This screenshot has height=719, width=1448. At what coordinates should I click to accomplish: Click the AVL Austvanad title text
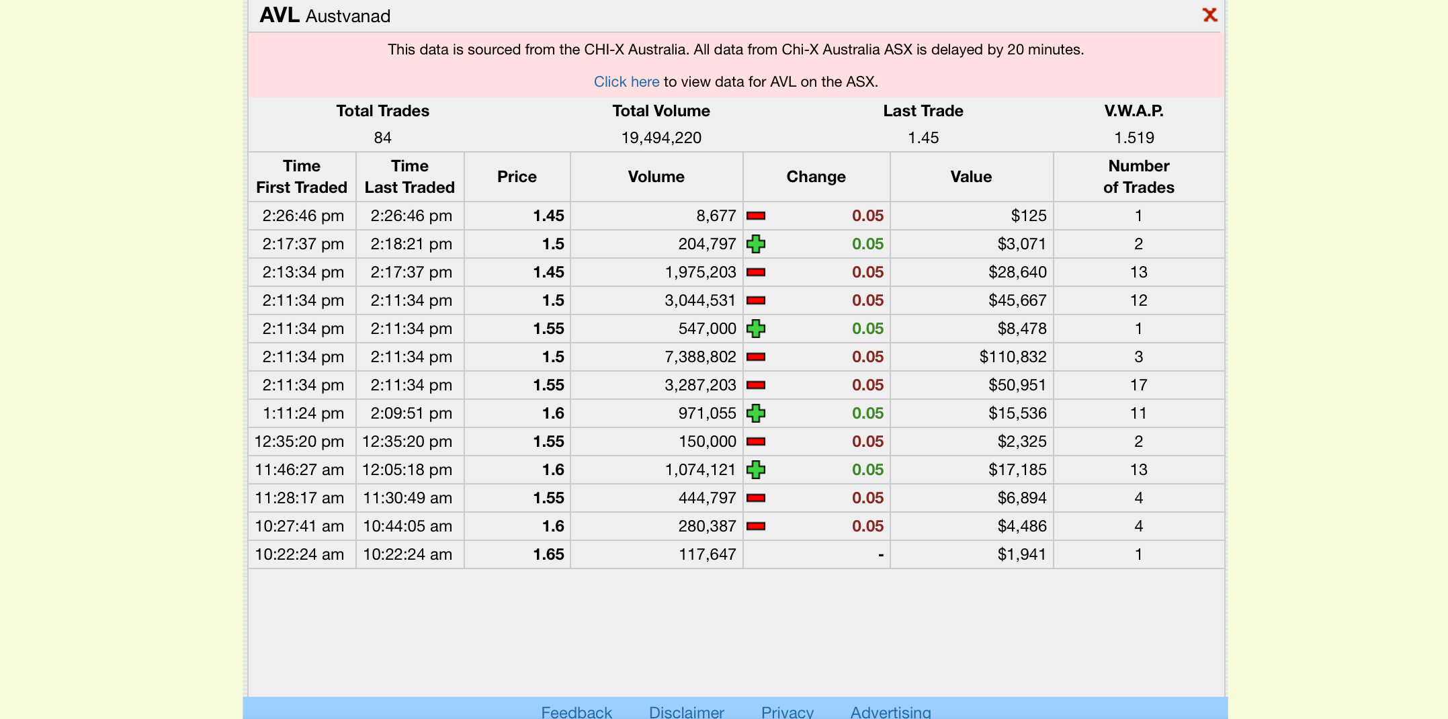click(325, 15)
